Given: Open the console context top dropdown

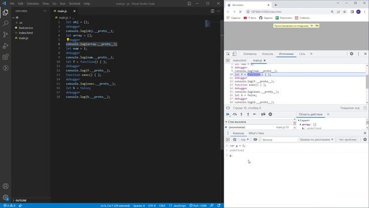Looking at the screenshot, I should pyautogui.click(x=244, y=140).
